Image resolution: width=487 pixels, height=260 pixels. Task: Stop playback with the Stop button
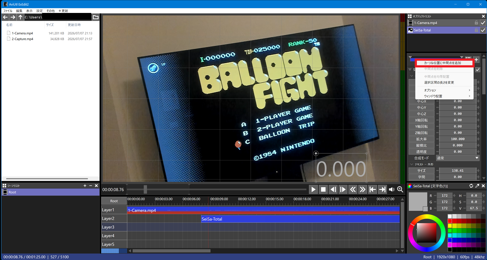[323, 190]
